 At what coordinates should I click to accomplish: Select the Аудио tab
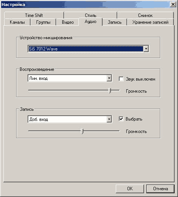[x=91, y=21]
